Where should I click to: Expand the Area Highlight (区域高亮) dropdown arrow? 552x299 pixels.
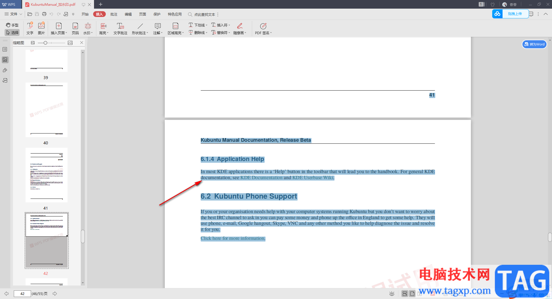coord(183,33)
